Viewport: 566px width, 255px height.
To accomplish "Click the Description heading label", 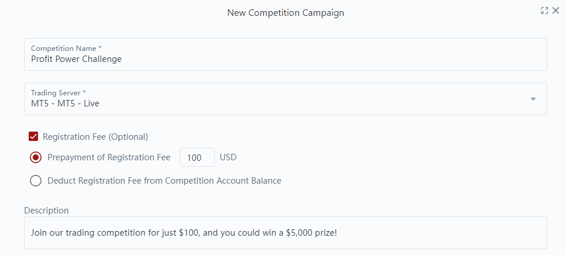I will (x=46, y=210).
